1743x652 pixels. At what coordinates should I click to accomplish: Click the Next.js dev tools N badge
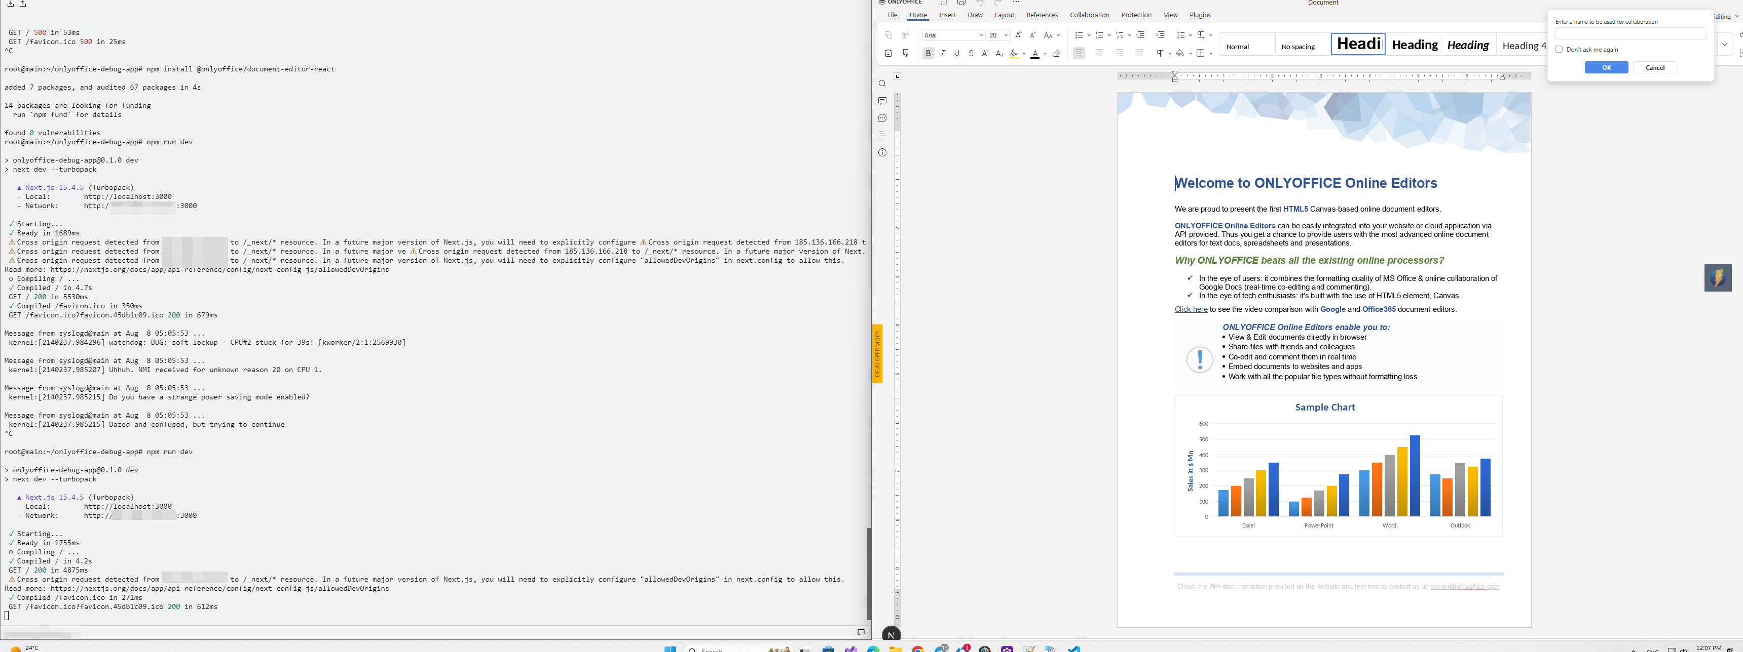point(891,634)
